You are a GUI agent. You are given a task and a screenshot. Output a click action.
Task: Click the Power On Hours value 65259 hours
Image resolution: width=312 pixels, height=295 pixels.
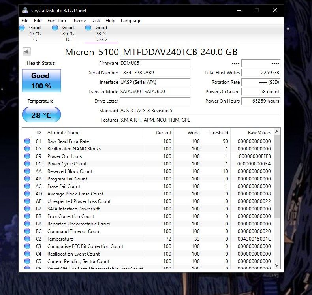pos(261,101)
